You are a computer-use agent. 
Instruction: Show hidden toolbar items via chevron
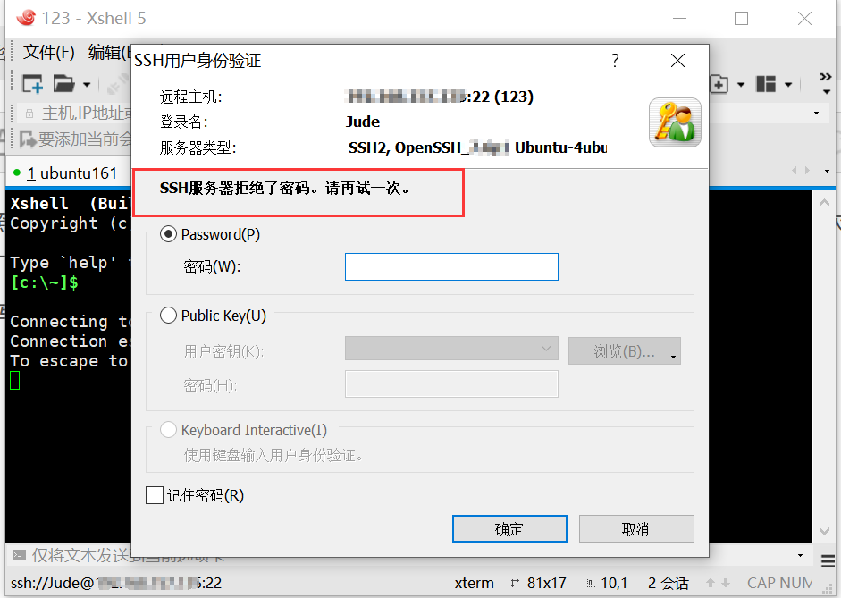coord(826,83)
